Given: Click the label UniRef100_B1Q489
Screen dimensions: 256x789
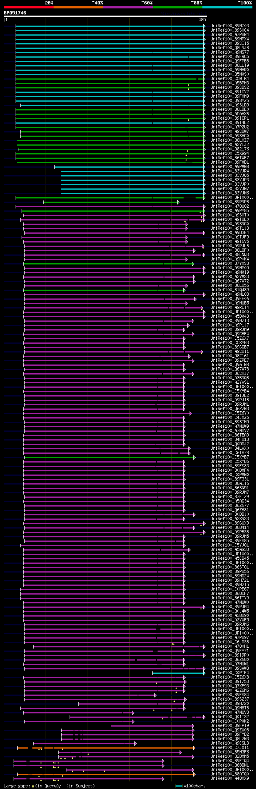Looking at the screenshot, I should (230, 290).
